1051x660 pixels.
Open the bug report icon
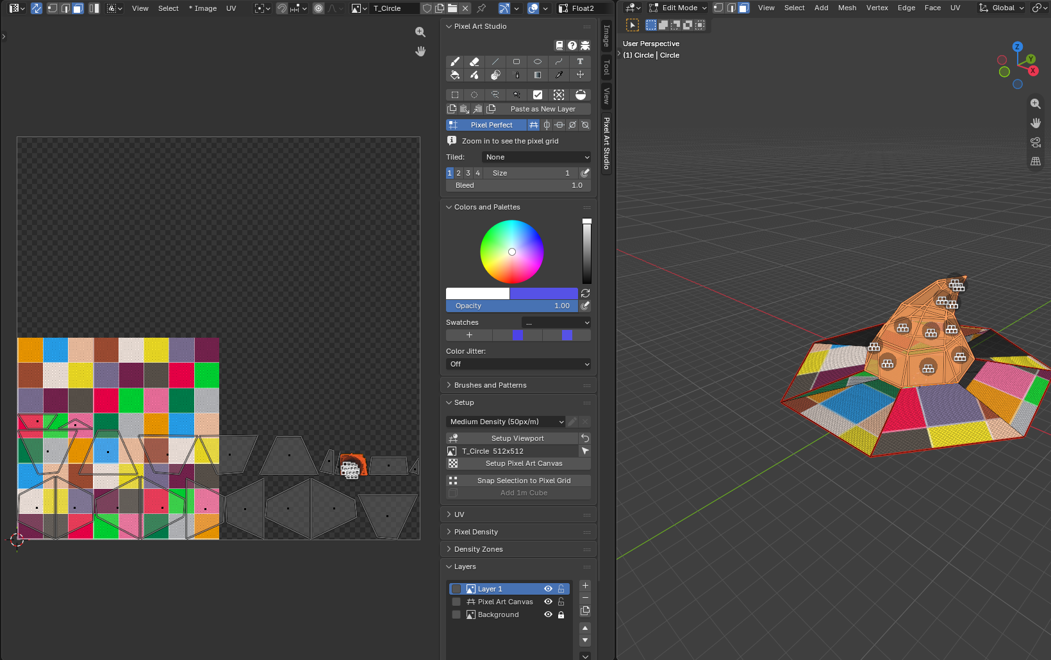coord(585,45)
